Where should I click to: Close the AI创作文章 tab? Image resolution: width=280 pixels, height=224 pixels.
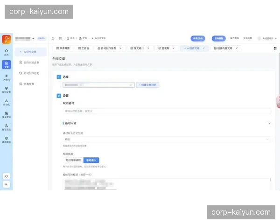[x=203, y=48]
